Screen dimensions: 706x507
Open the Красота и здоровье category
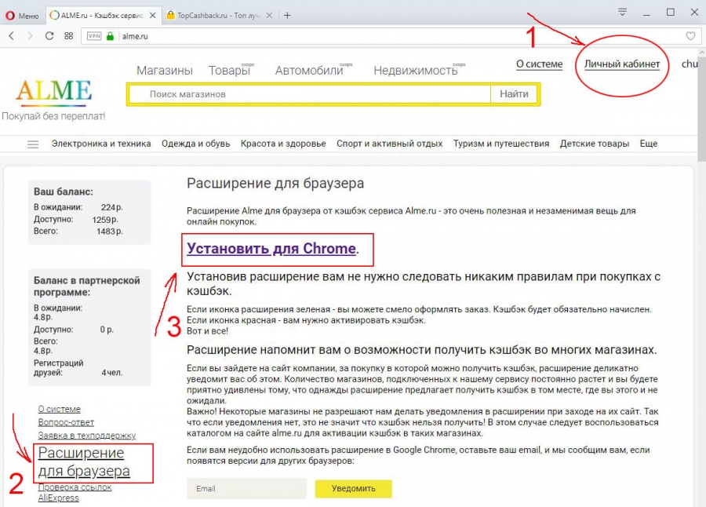click(x=283, y=144)
